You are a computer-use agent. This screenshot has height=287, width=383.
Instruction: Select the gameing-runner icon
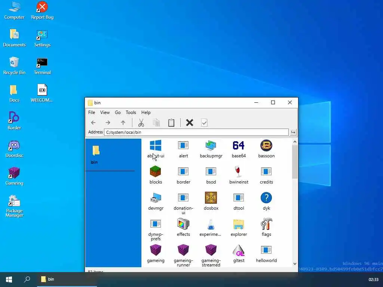click(x=183, y=250)
